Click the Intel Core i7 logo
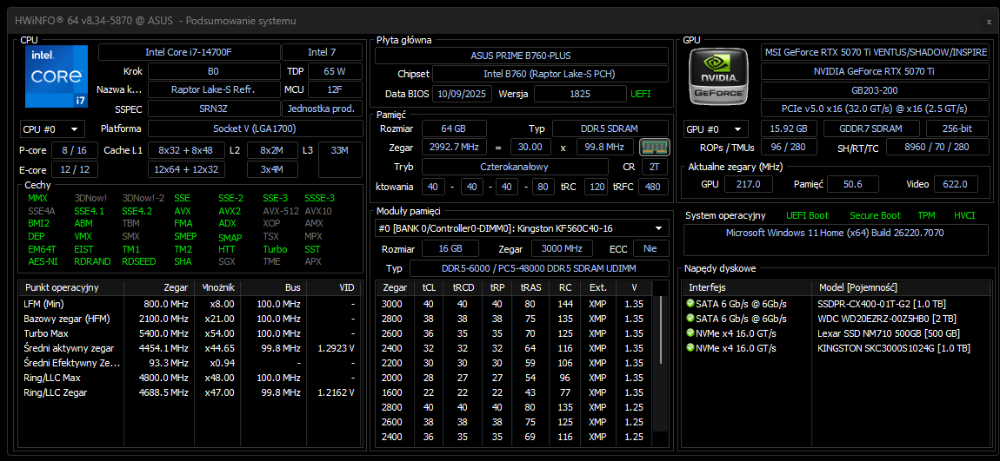 coord(57,77)
